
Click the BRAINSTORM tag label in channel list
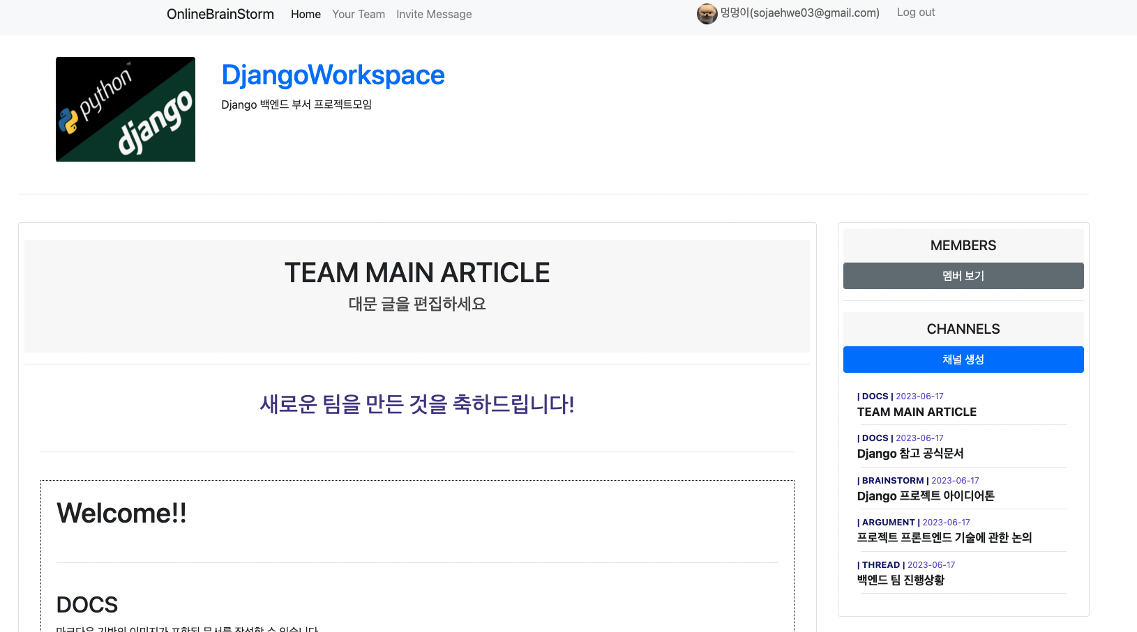(893, 481)
